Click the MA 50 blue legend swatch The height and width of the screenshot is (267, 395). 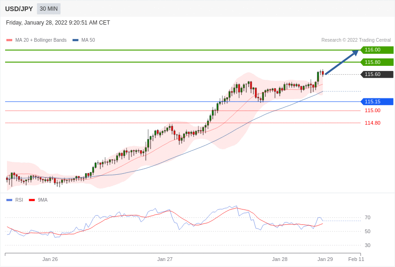(x=75, y=40)
